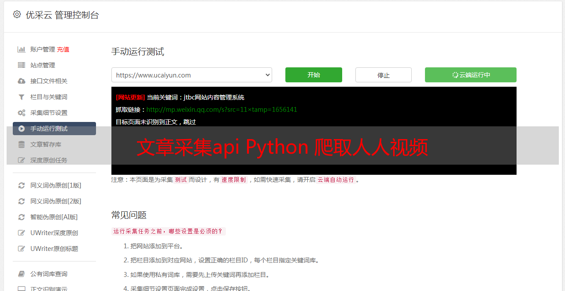
Task: Click the bar chart icon for 账户管理
Action: coord(21,49)
